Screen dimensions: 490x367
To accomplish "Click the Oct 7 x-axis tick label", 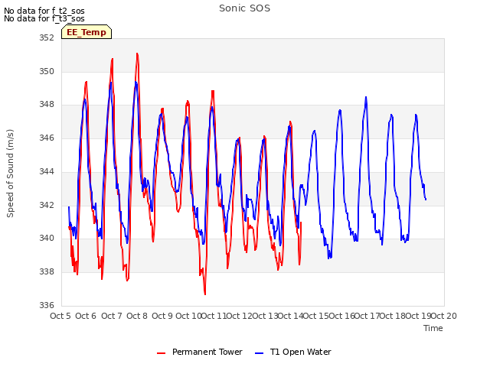I will point(112,316).
